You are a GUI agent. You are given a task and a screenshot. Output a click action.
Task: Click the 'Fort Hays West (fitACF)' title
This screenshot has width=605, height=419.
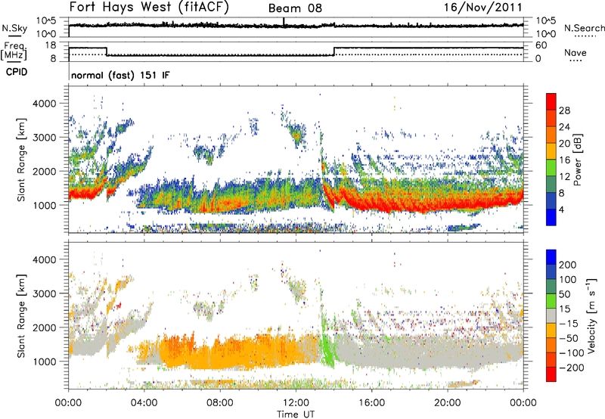[x=149, y=8]
